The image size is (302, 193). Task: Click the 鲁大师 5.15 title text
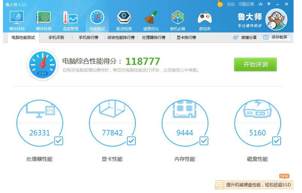pos(16,5)
